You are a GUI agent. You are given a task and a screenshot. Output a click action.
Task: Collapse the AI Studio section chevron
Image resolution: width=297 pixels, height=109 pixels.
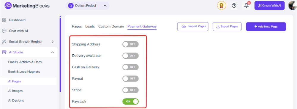point(53,52)
